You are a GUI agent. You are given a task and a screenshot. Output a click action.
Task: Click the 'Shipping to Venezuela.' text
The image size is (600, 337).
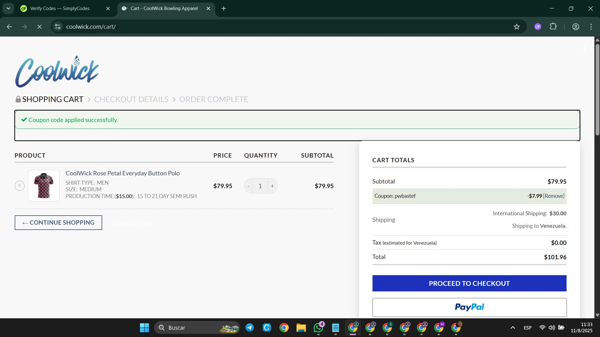[539, 226]
